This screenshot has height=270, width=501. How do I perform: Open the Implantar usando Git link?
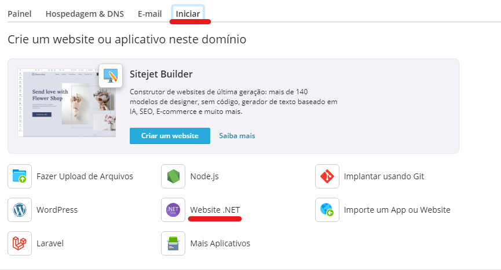tap(384, 176)
